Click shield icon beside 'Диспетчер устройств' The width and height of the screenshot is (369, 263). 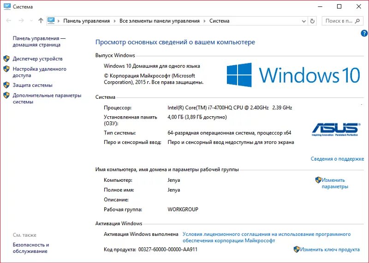pos(6,59)
